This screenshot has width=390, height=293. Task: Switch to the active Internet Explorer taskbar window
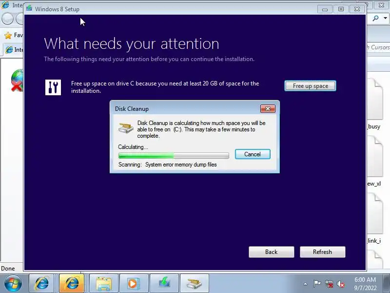(72, 283)
